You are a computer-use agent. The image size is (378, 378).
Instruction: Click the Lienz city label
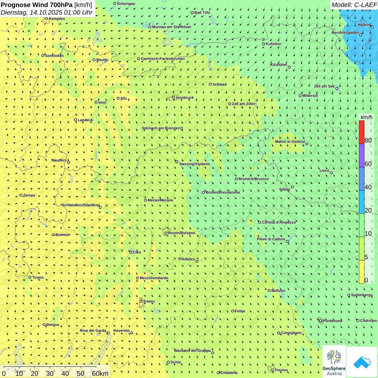point(324,171)
